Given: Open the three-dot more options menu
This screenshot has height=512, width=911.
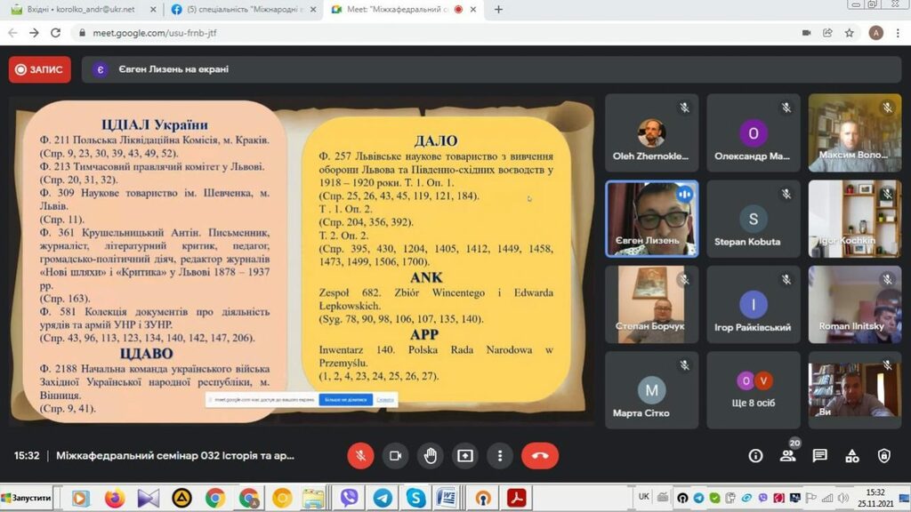Looking at the screenshot, I should click(x=500, y=456).
